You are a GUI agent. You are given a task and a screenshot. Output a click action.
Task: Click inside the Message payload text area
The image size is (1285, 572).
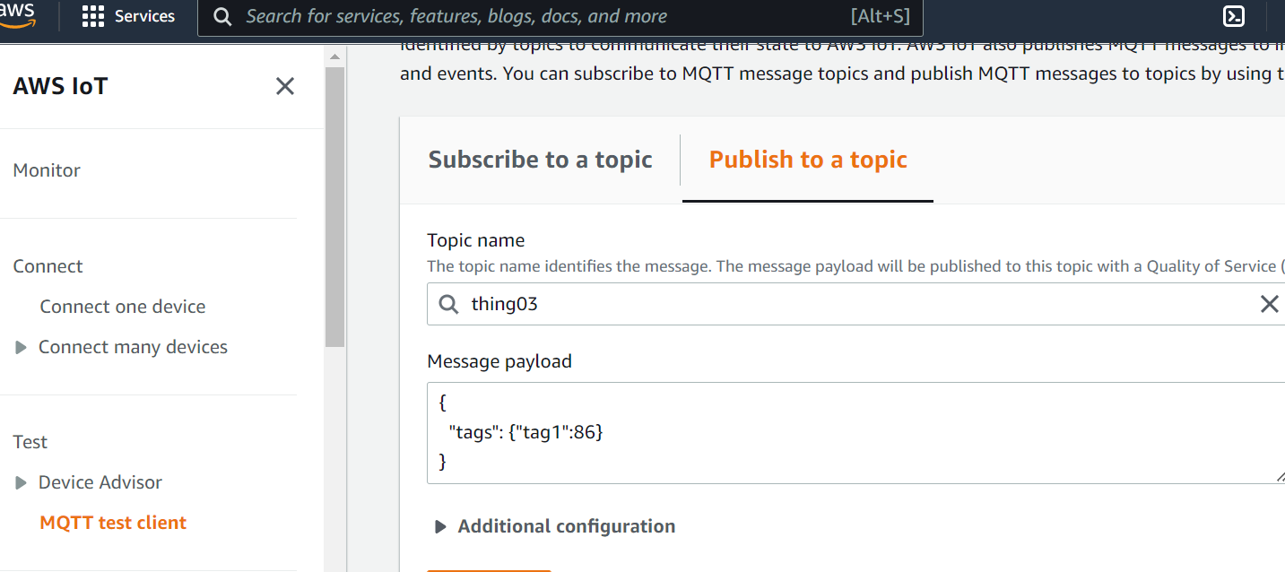click(856, 433)
